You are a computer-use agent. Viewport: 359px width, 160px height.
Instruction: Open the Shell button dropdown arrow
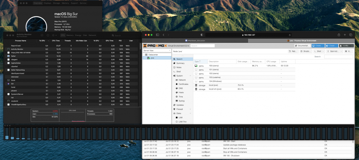pos(323,51)
